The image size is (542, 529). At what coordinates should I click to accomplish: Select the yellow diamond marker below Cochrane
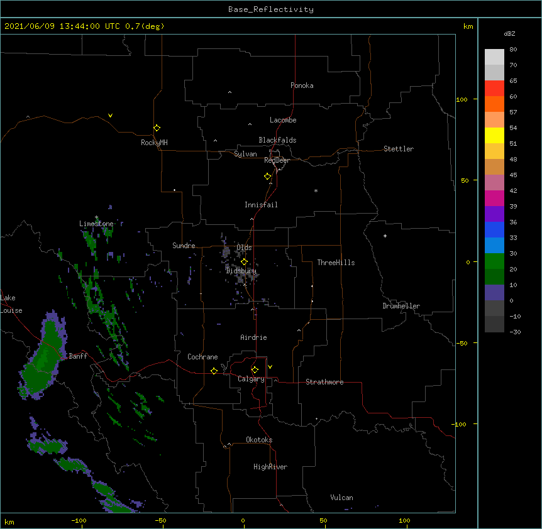tap(214, 371)
